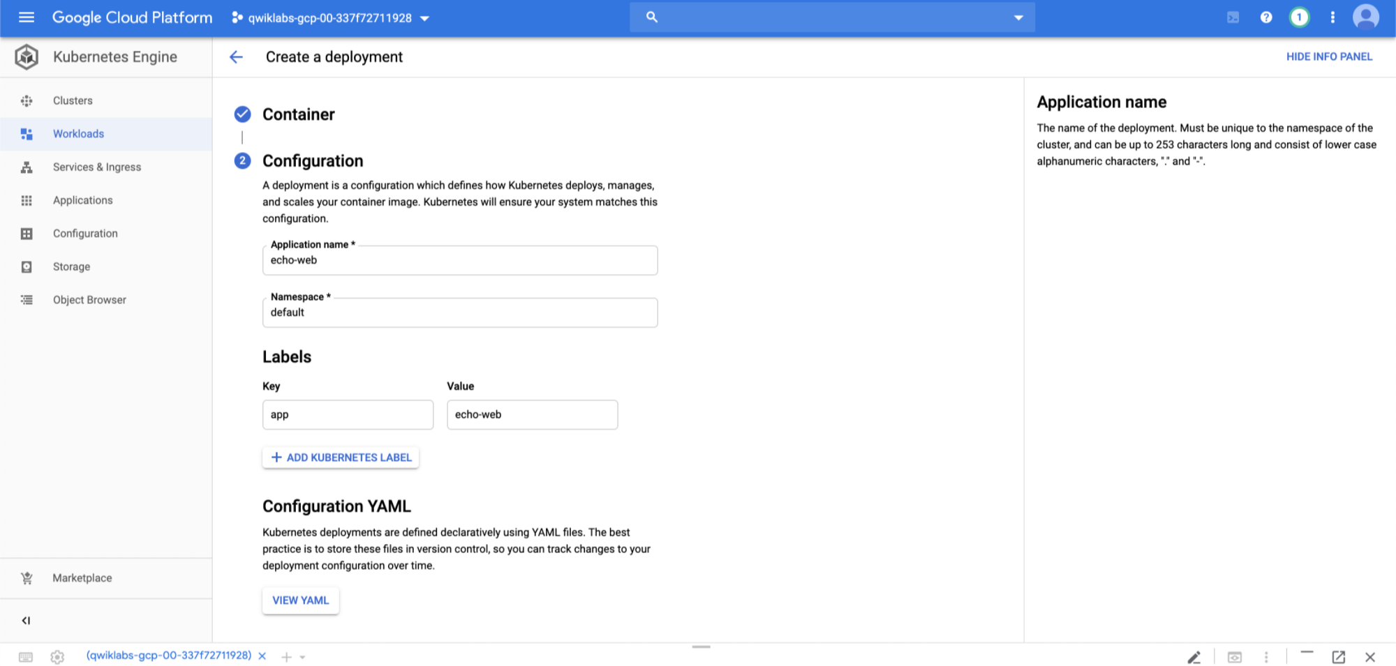Collapse the sidebar with the arrow icon

(x=26, y=621)
